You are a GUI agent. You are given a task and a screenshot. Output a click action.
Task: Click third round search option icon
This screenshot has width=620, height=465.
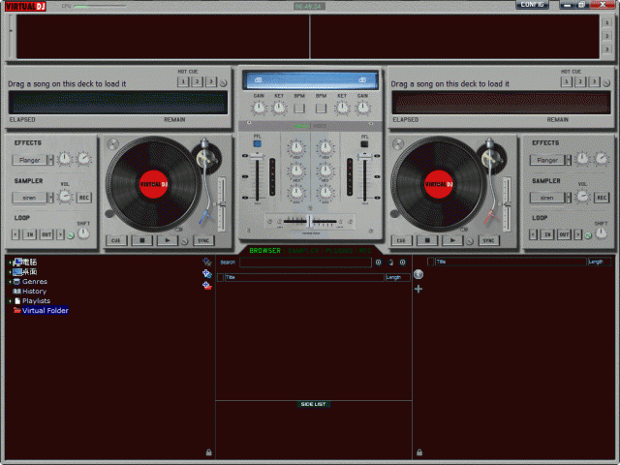[x=403, y=263]
